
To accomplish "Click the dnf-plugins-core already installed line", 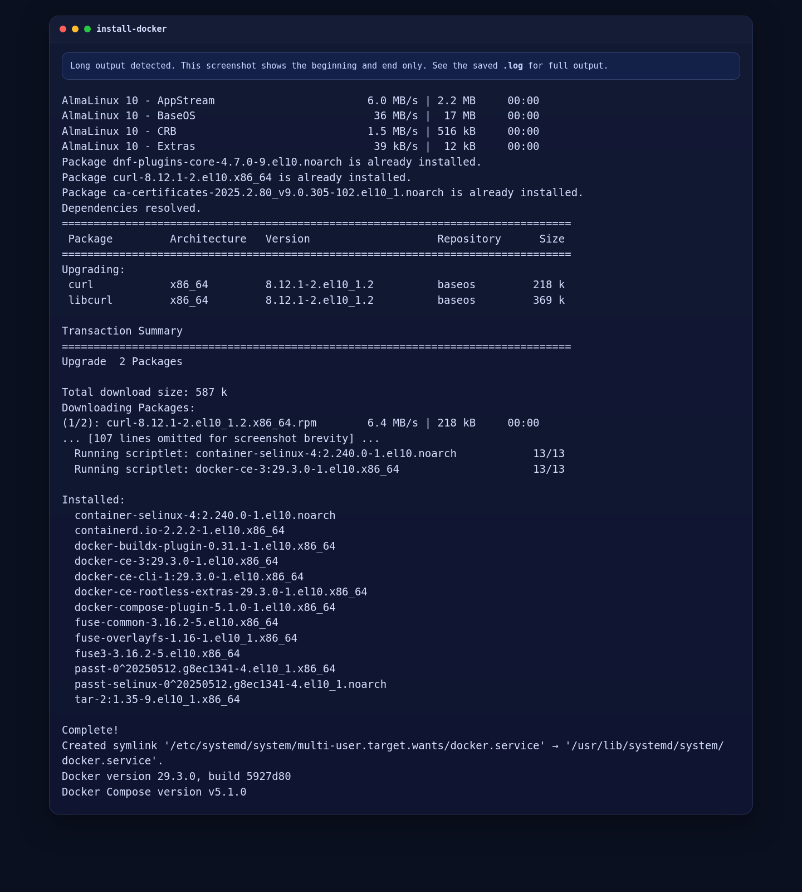I will pyautogui.click(x=272, y=162).
